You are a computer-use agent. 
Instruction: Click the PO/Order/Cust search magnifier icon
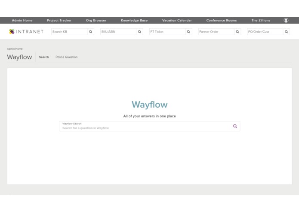click(287, 32)
